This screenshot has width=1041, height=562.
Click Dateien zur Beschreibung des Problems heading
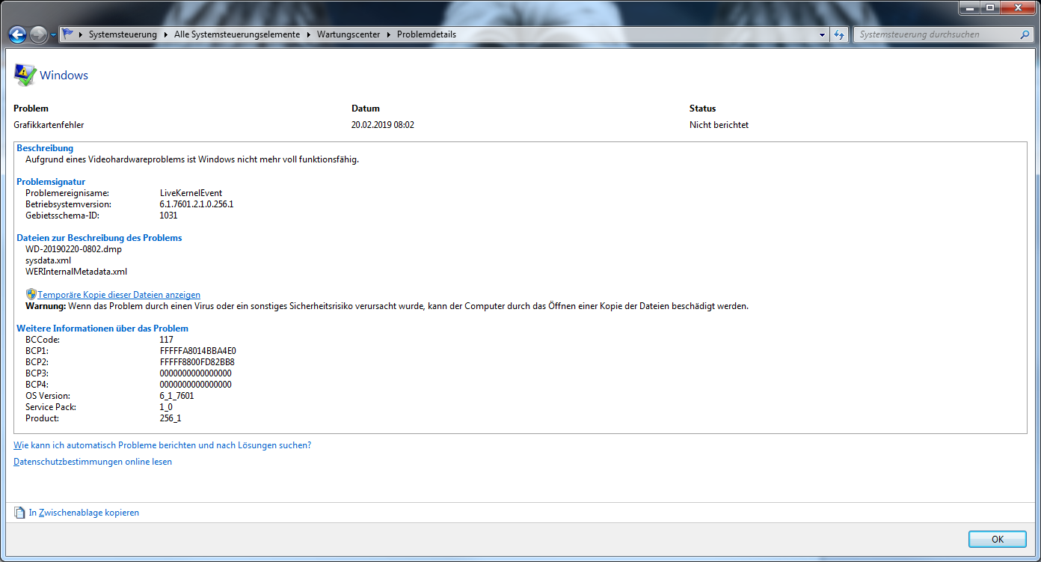point(99,238)
